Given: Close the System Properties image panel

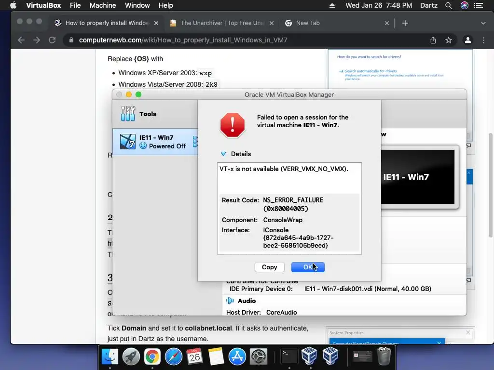Looking at the screenshot, I should coord(468,332).
